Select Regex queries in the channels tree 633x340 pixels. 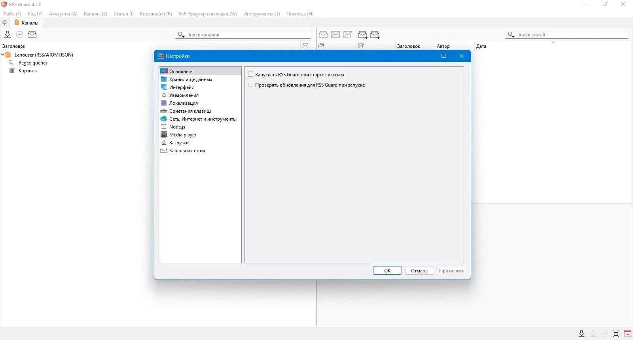33,62
